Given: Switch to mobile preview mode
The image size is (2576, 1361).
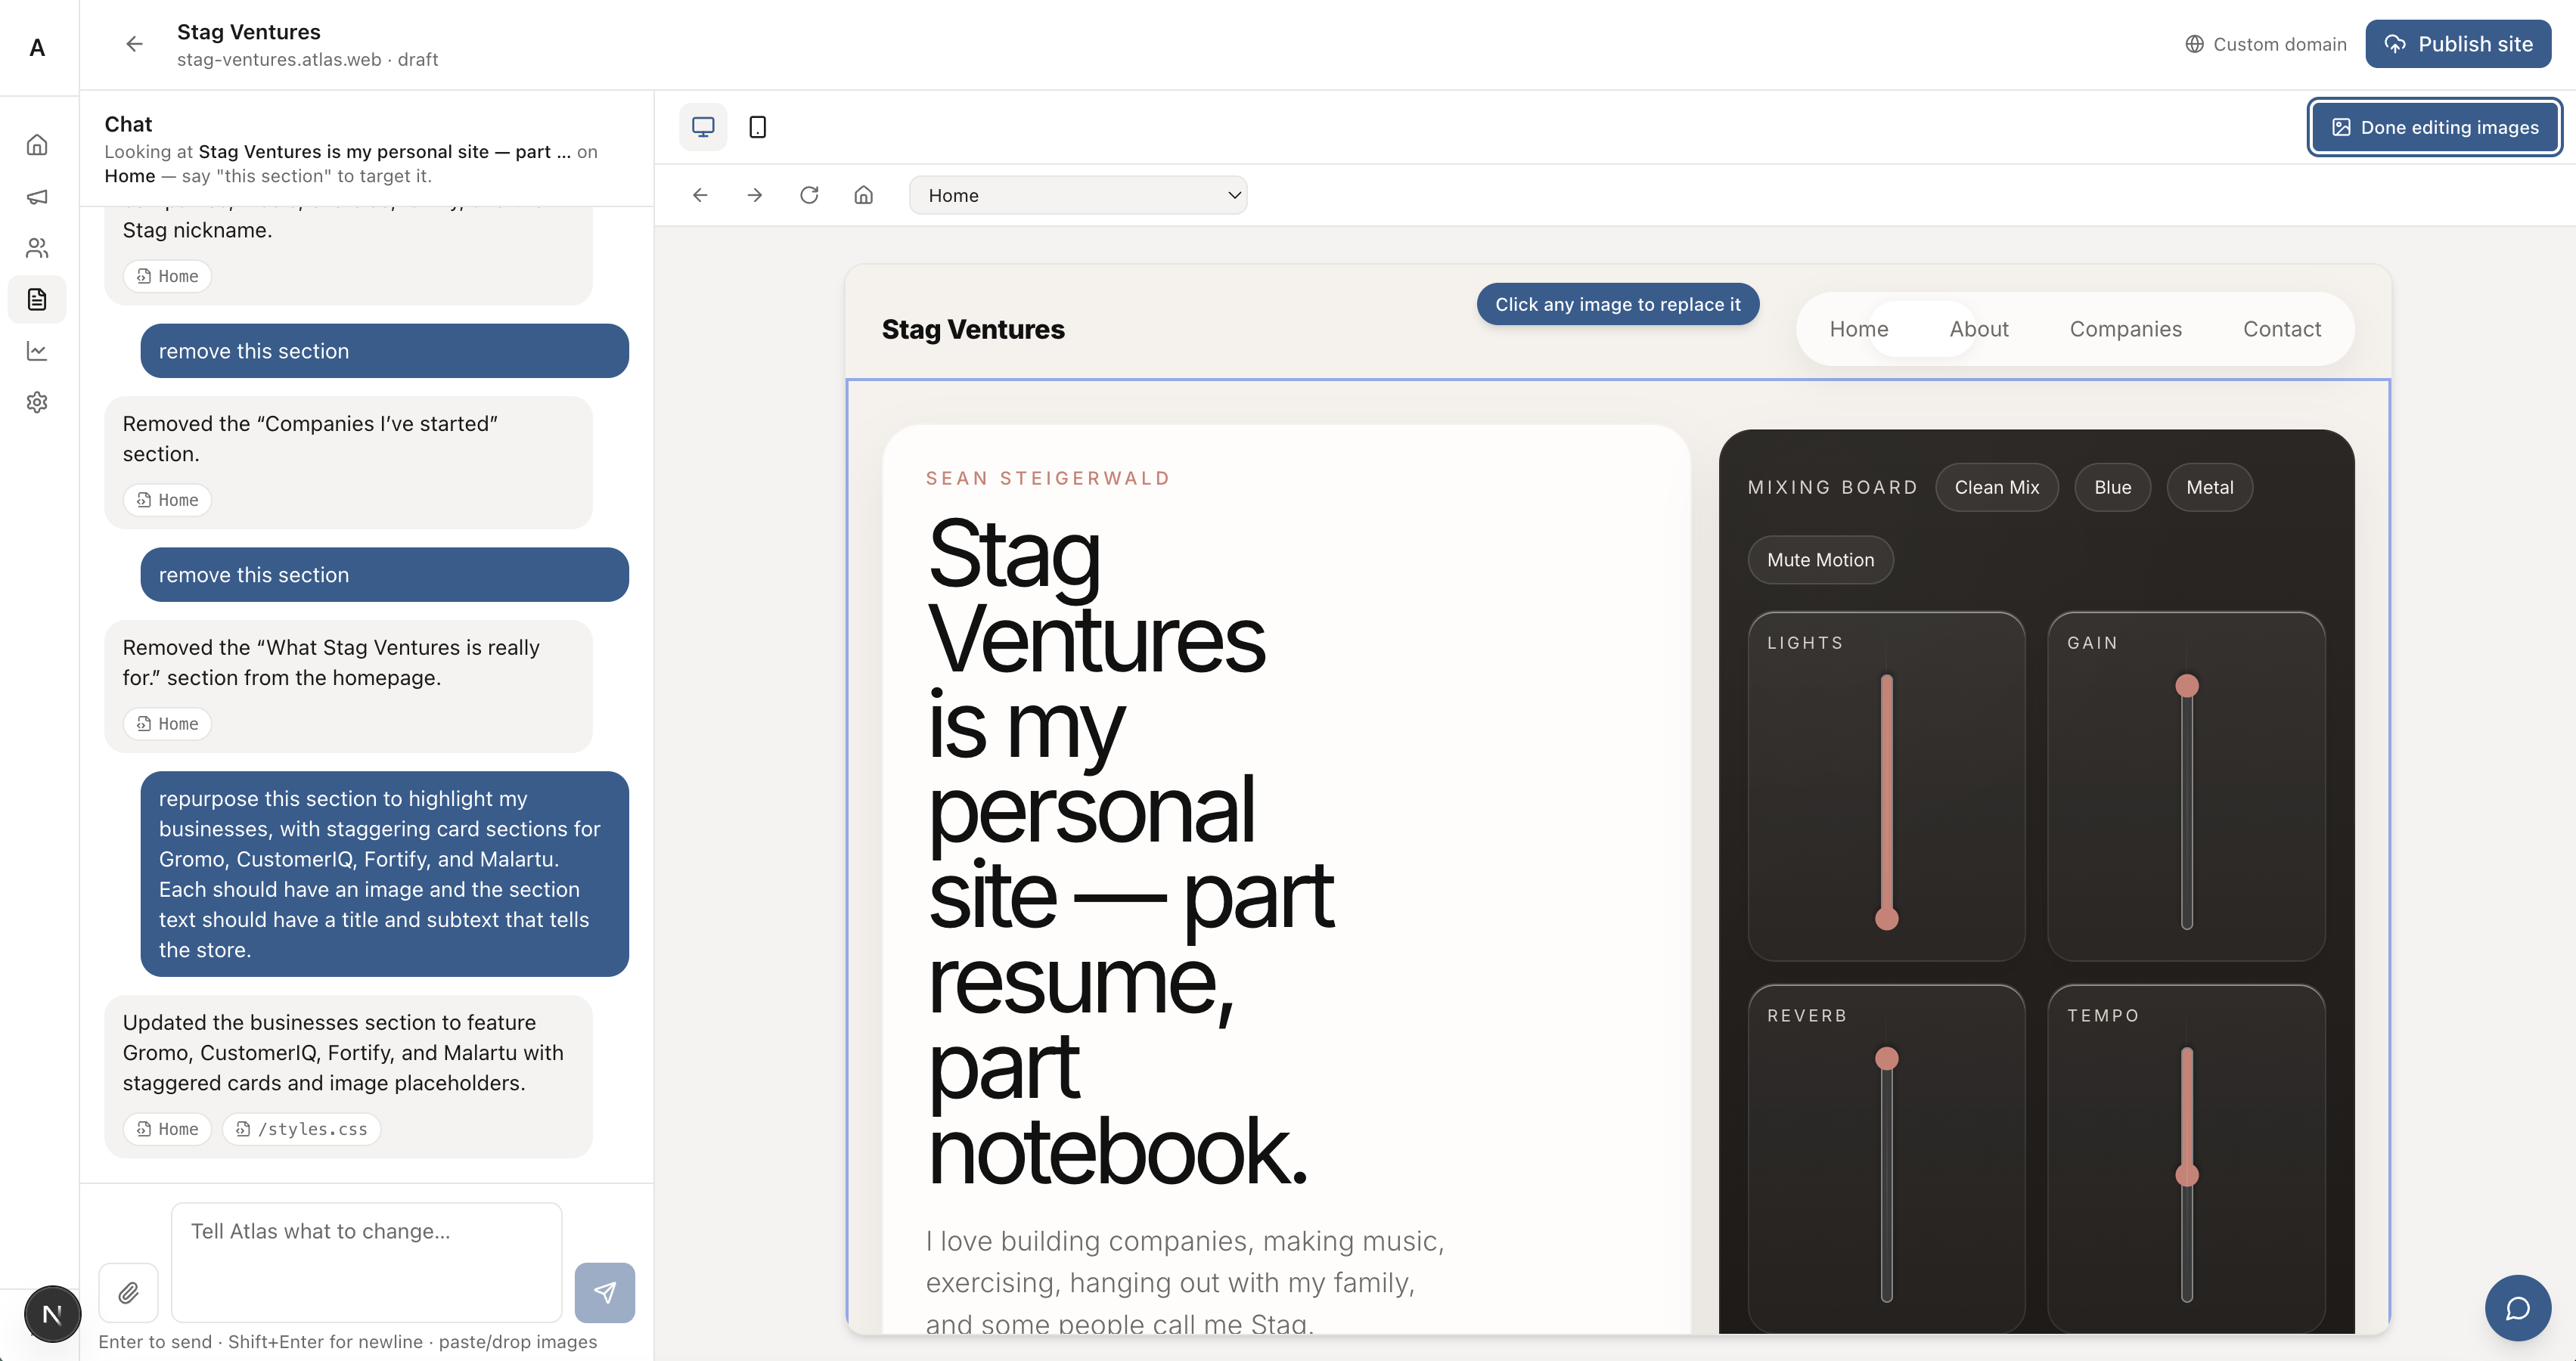Looking at the screenshot, I should tap(757, 127).
